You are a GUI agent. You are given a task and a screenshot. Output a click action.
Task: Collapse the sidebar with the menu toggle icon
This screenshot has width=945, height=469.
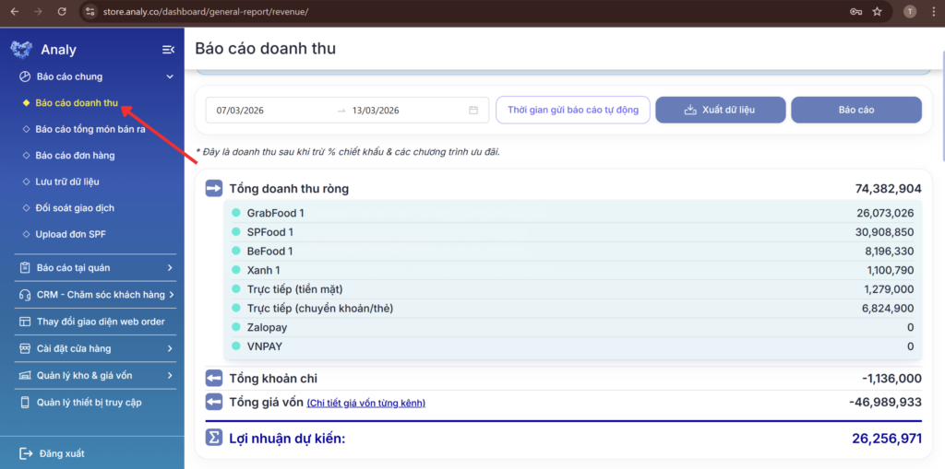coord(168,50)
